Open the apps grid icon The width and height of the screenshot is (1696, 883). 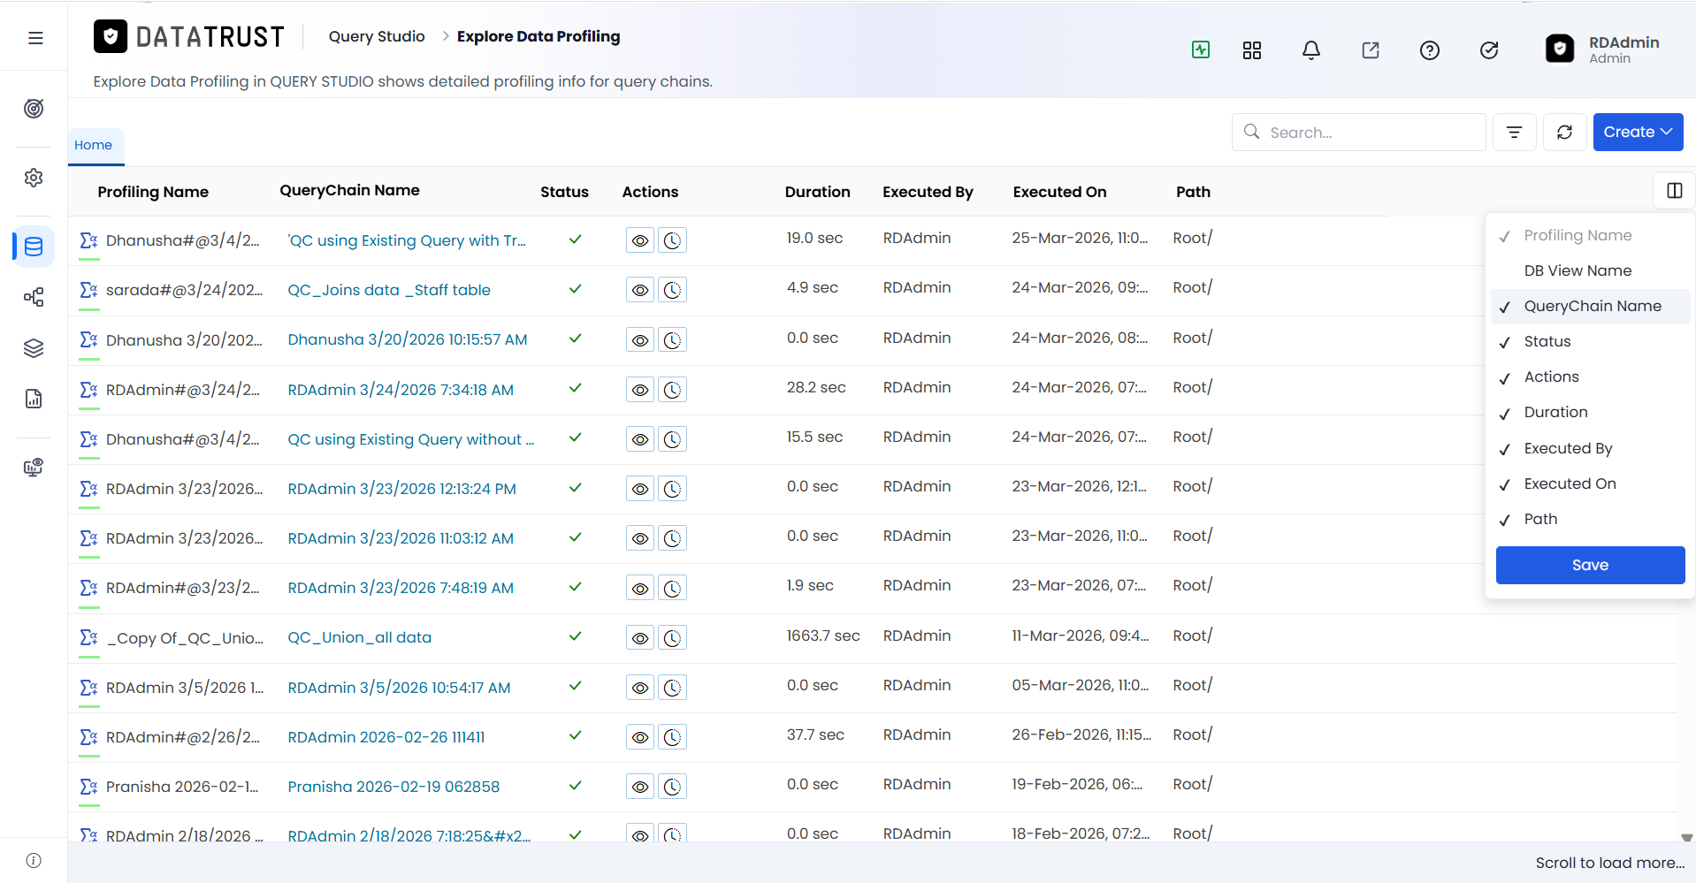point(1252,50)
